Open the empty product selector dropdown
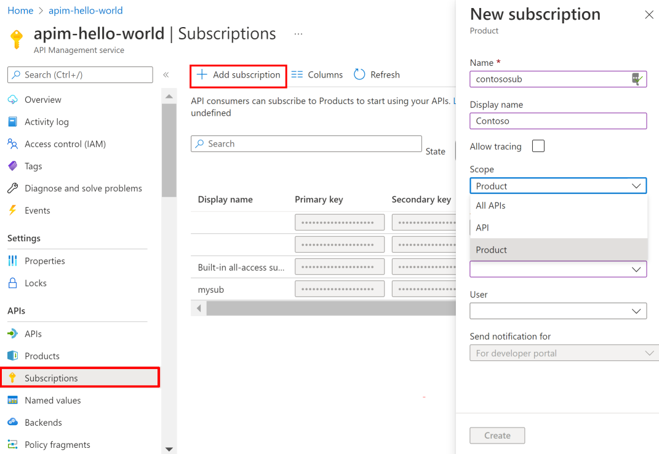This screenshot has width=659, height=454. click(x=557, y=269)
